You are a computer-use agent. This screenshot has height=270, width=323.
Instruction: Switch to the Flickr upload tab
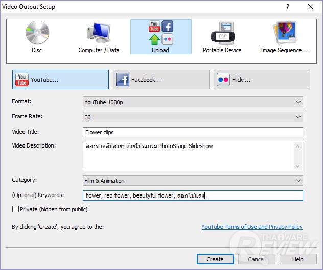(262, 80)
